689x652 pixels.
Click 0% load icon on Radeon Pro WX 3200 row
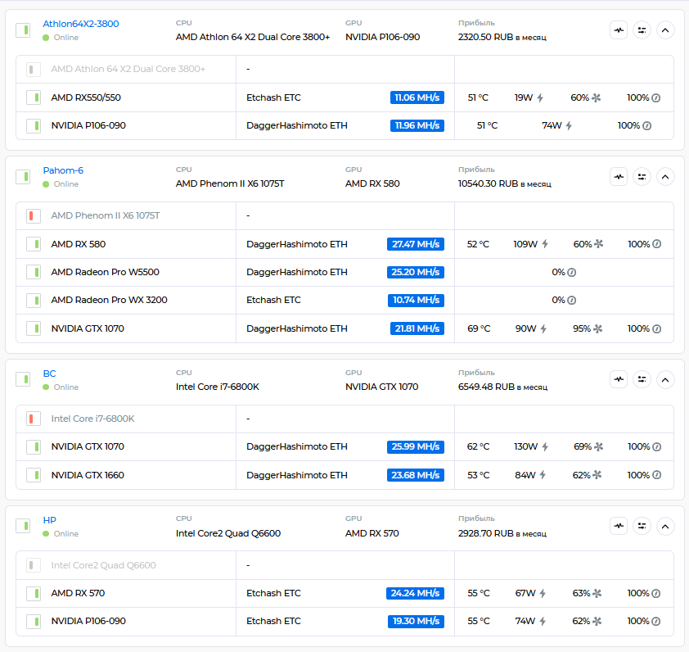point(572,301)
